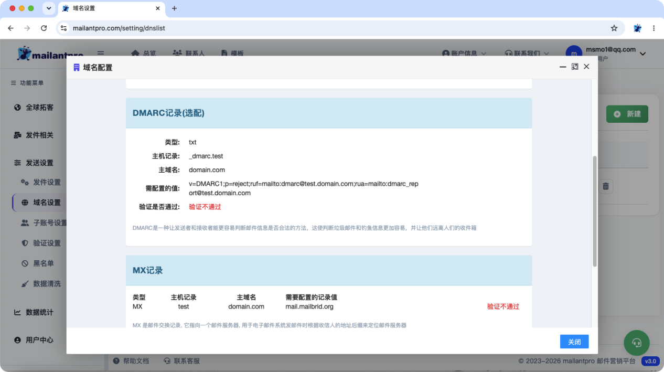This screenshot has height=372, width=664.
Task: Minimize the 域名配置 dialog
Action: coord(563,67)
